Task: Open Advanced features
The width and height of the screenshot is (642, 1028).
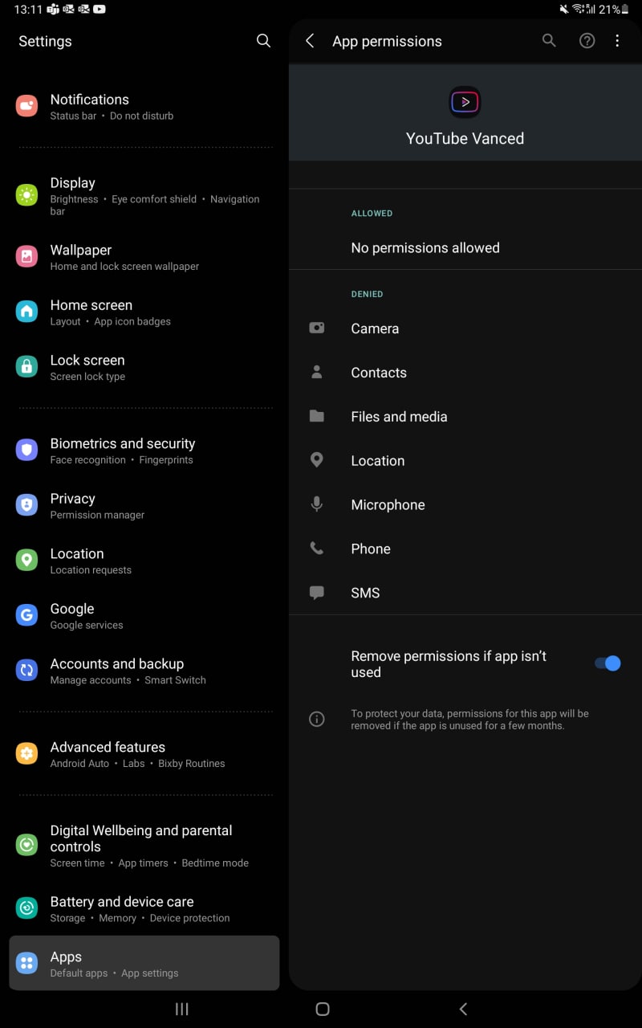Action: click(144, 754)
